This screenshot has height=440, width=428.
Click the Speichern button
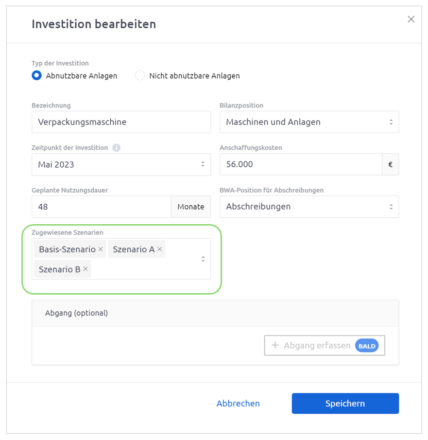coord(345,403)
